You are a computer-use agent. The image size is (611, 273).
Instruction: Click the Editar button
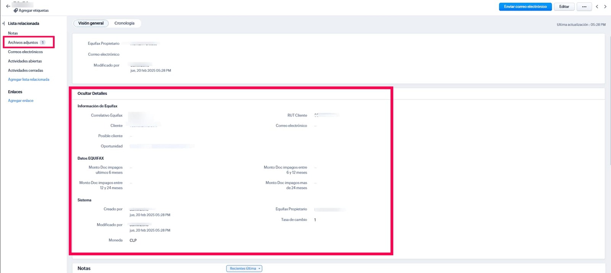point(564,6)
